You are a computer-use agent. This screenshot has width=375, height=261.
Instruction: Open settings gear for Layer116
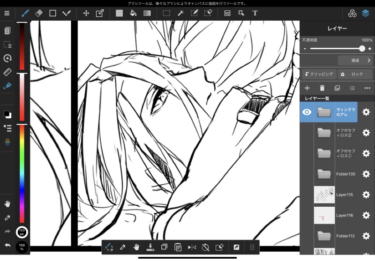coord(366,215)
